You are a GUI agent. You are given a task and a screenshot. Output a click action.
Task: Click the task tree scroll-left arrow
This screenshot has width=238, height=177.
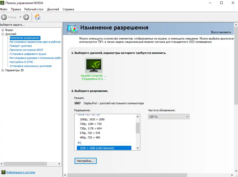point(2,164)
